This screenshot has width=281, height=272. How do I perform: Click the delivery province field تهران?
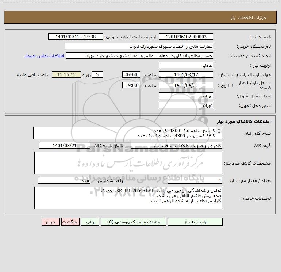pos(186,96)
